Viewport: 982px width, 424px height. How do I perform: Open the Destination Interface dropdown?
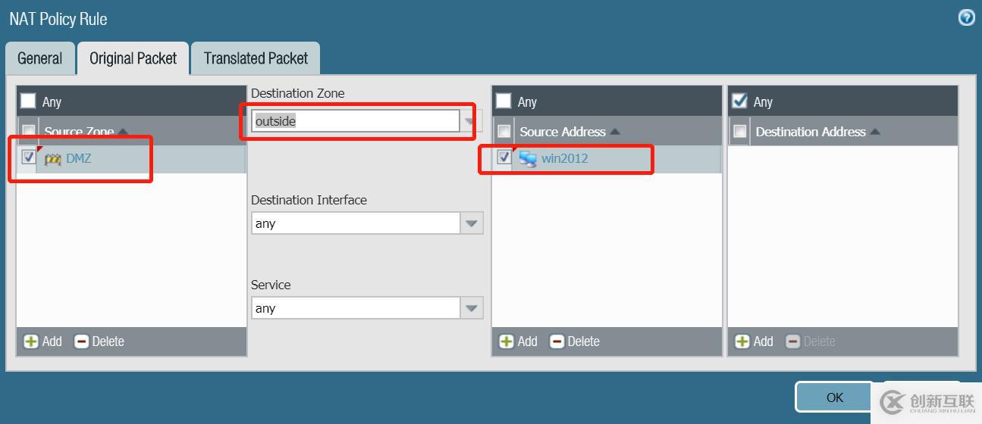pos(472,223)
